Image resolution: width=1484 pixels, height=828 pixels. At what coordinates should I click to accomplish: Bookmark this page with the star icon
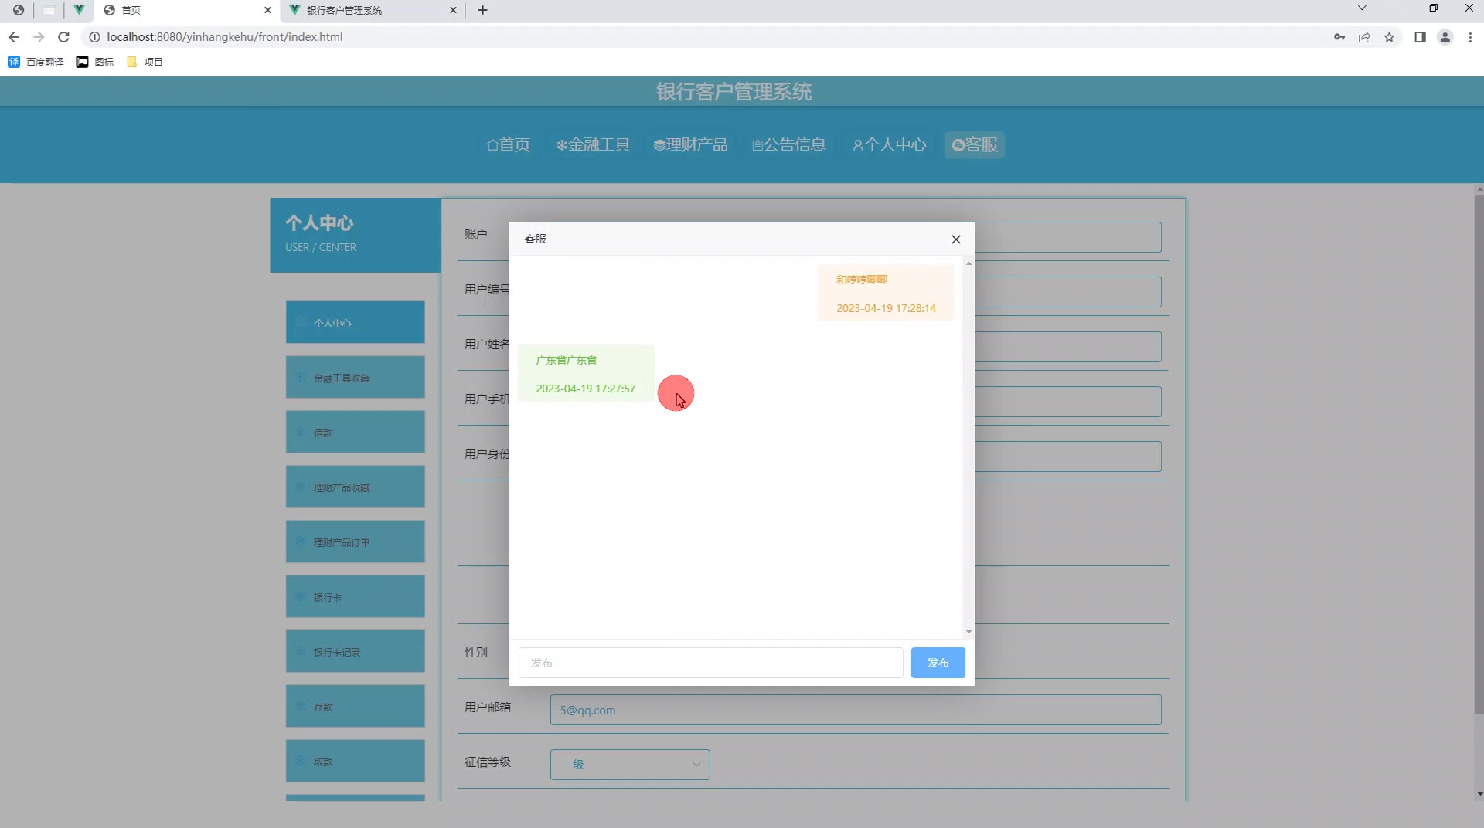point(1389,37)
